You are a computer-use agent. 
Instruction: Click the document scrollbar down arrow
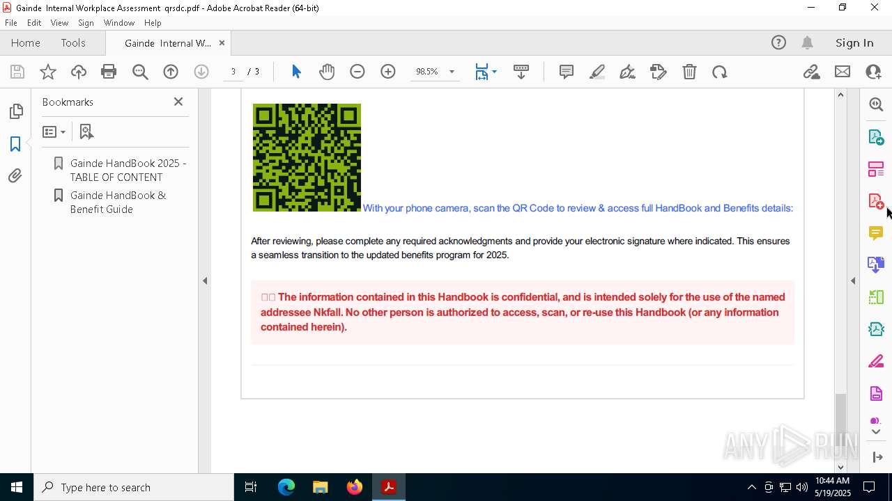pos(840,467)
